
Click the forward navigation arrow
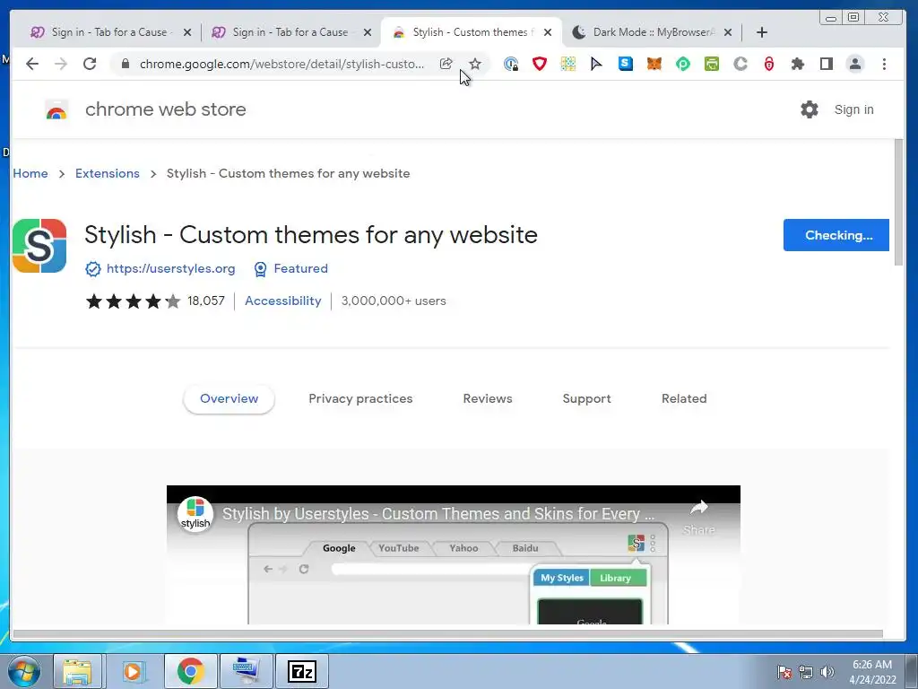[61, 64]
